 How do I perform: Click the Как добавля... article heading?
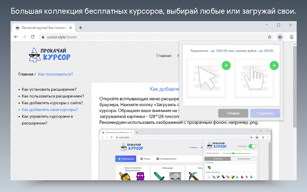click(164, 89)
